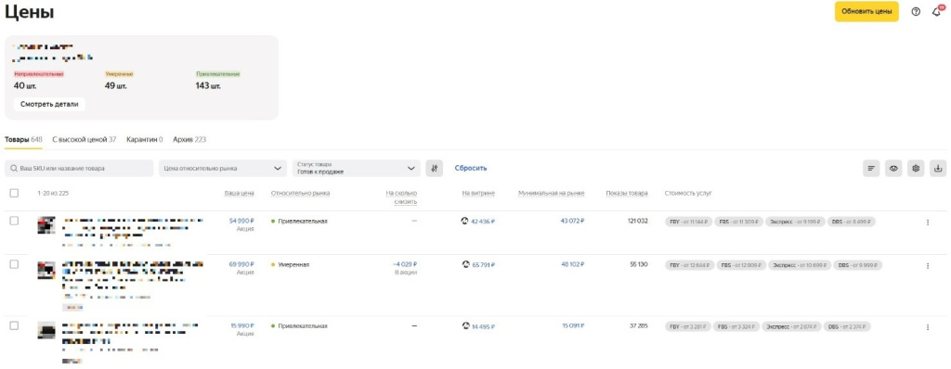
Task: Click the showcase icon beside 42 436 ₽
Action: pos(465,222)
